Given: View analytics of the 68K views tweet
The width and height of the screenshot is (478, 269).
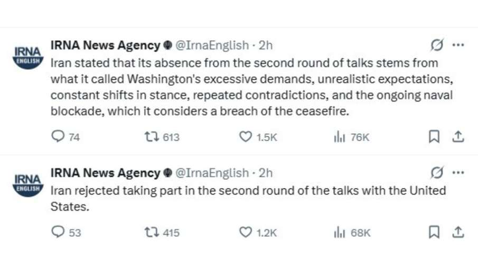Looking at the screenshot, I should [x=339, y=232].
